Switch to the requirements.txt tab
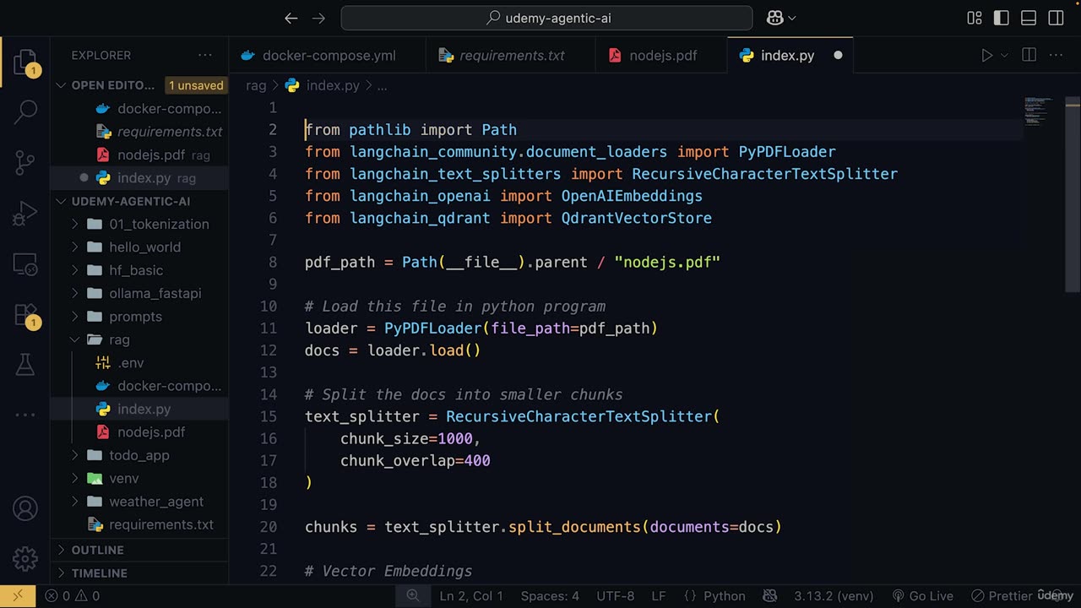Screen dimensions: 1081x608 (511, 55)
